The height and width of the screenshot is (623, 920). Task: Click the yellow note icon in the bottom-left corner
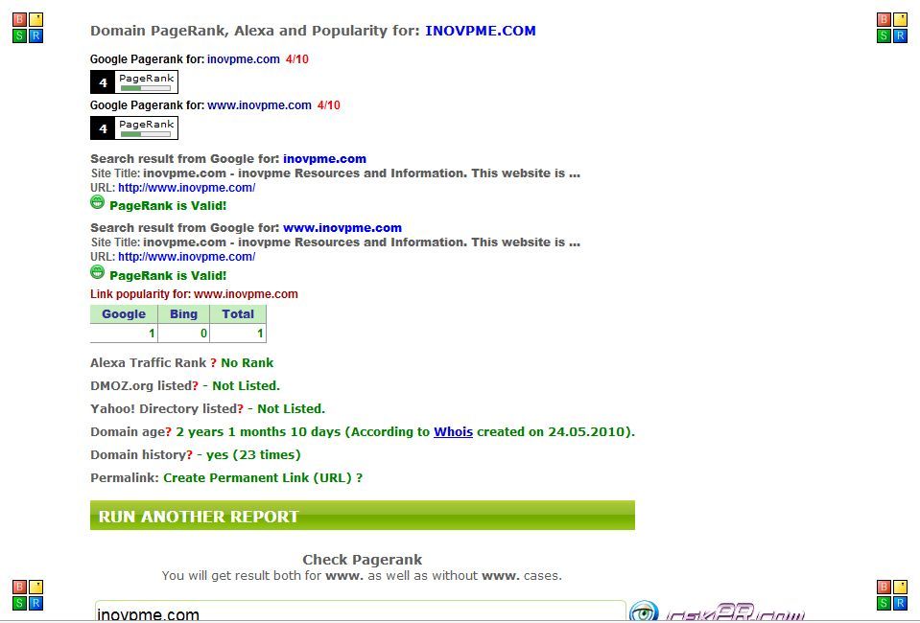tap(35, 587)
